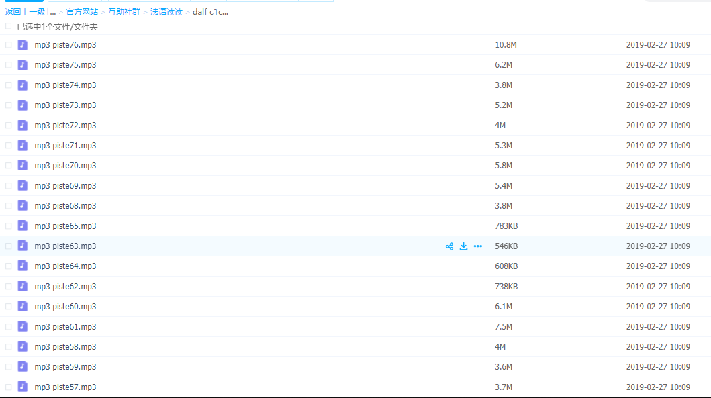Image resolution: width=711 pixels, height=398 pixels.
Task: Open file mp3 piste75.mp3
Action: [65, 65]
